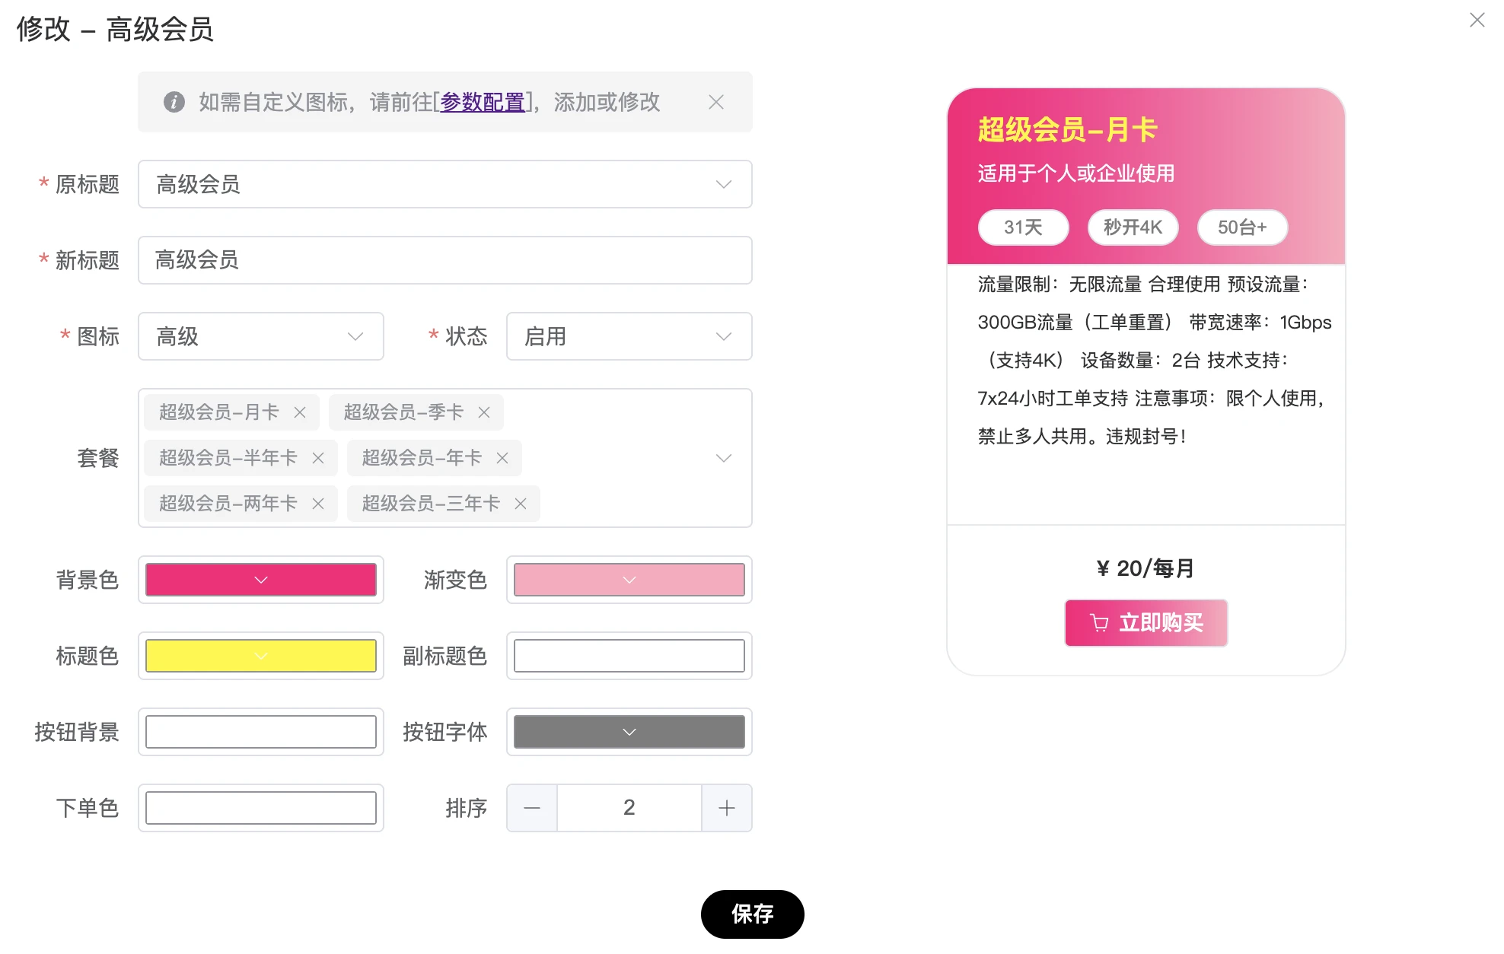Select the 50台+ badge on the preview card
Screen dimensions: 1504x954
click(x=1241, y=227)
